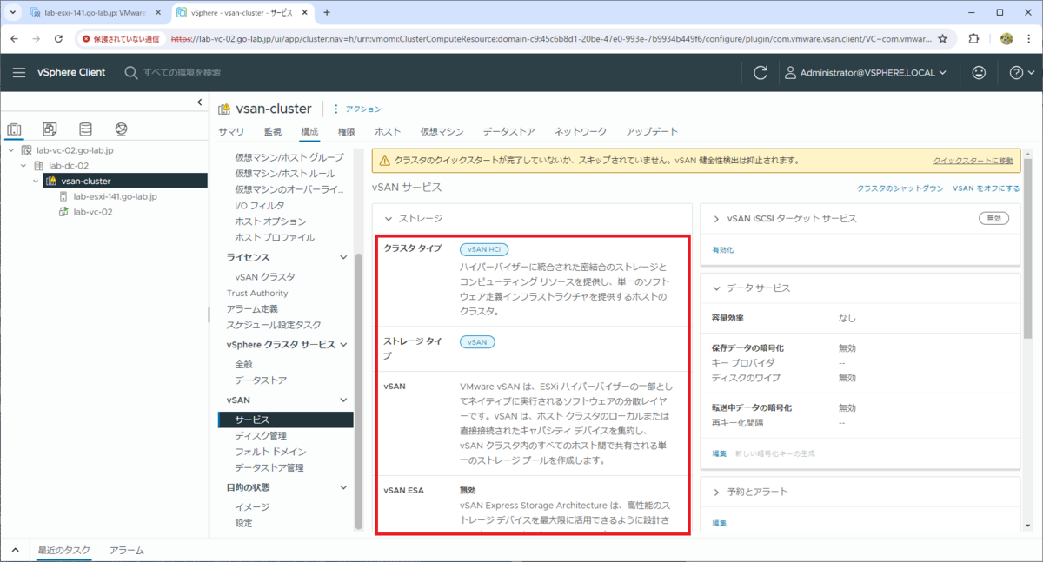Open アラーム panel tab
This screenshot has width=1043, height=562.
coord(127,551)
